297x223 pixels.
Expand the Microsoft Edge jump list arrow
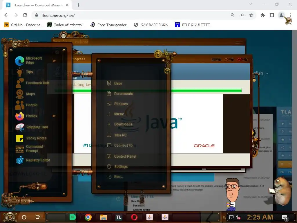click(x=54, y=61)
